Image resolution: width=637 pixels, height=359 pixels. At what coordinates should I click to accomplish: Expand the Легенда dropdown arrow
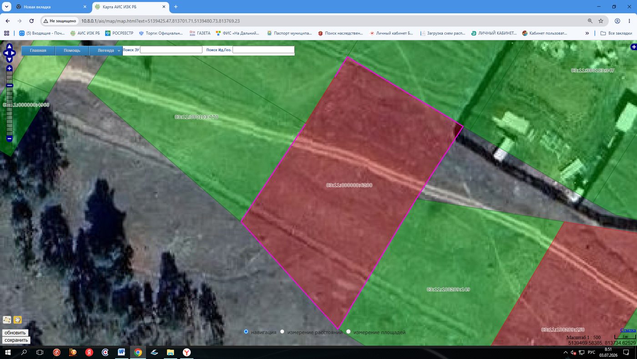(119, 51)
